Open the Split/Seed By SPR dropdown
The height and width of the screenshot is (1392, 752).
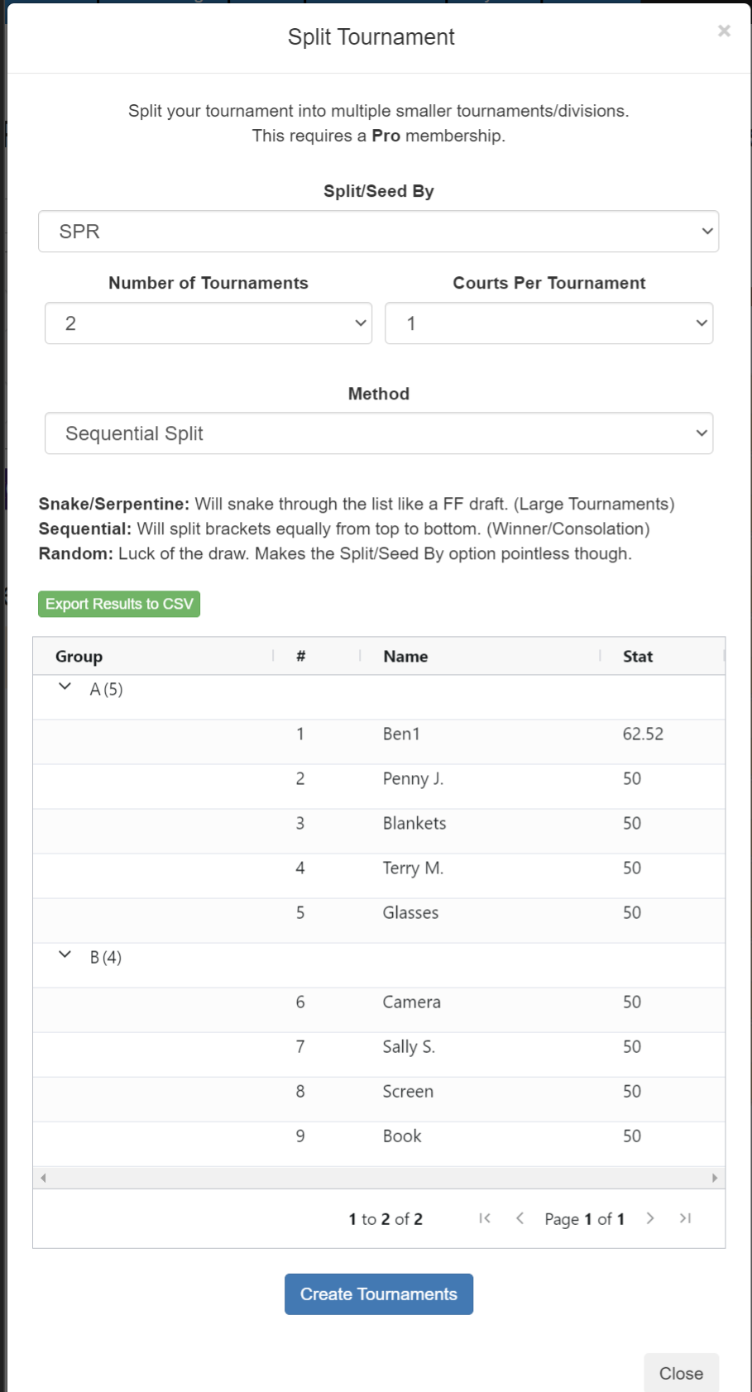point(378,232)
